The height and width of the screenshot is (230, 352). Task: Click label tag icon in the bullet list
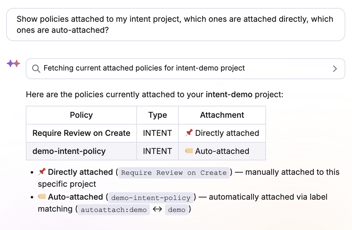[x=42, y=196]
